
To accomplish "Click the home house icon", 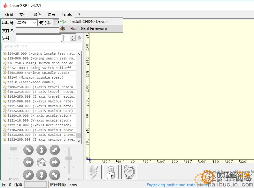I will 42,162.
